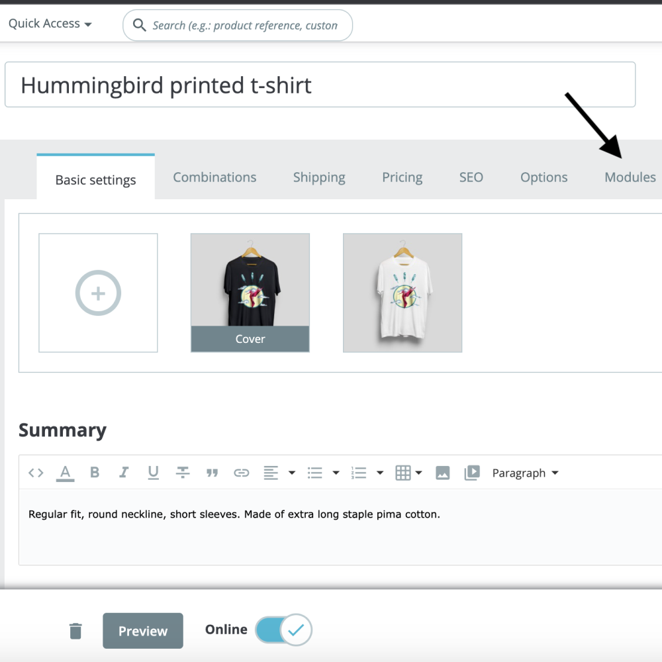Open the text color picker icon
Image resolution: width=662 pixels, height=662 pixels.
pos(65,472)
